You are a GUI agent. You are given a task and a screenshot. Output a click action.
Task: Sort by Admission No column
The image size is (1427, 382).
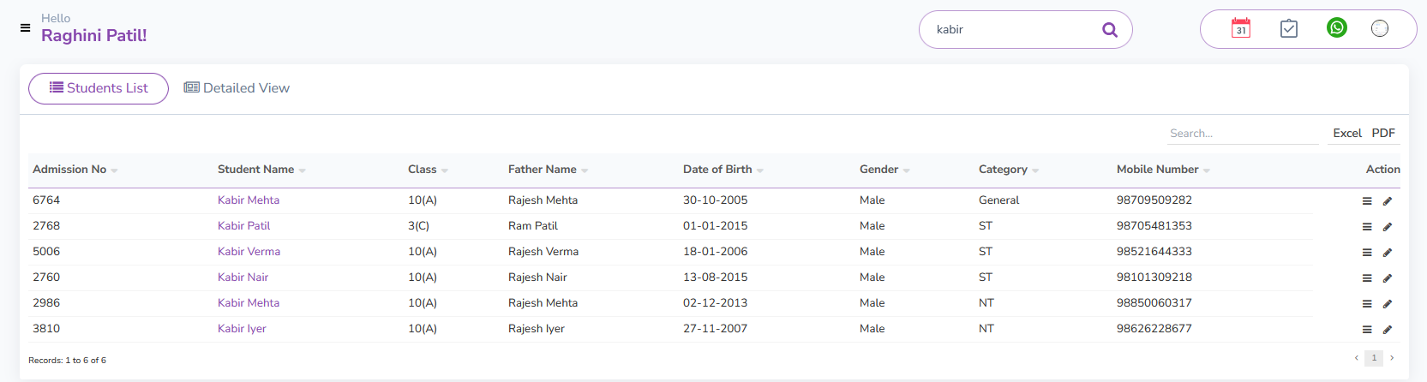pos(75,170)
